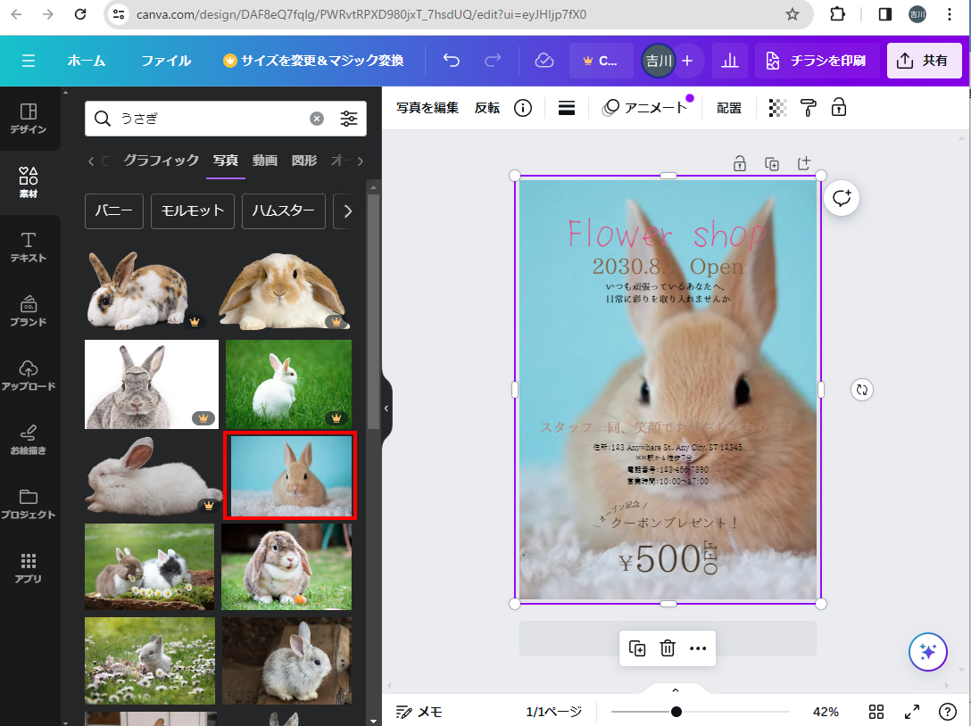Toggle grid view of pages
The image size is (971, 726).
click(x=876, y=712)
